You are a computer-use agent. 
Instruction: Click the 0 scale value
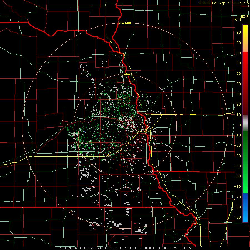coord(240,125)
